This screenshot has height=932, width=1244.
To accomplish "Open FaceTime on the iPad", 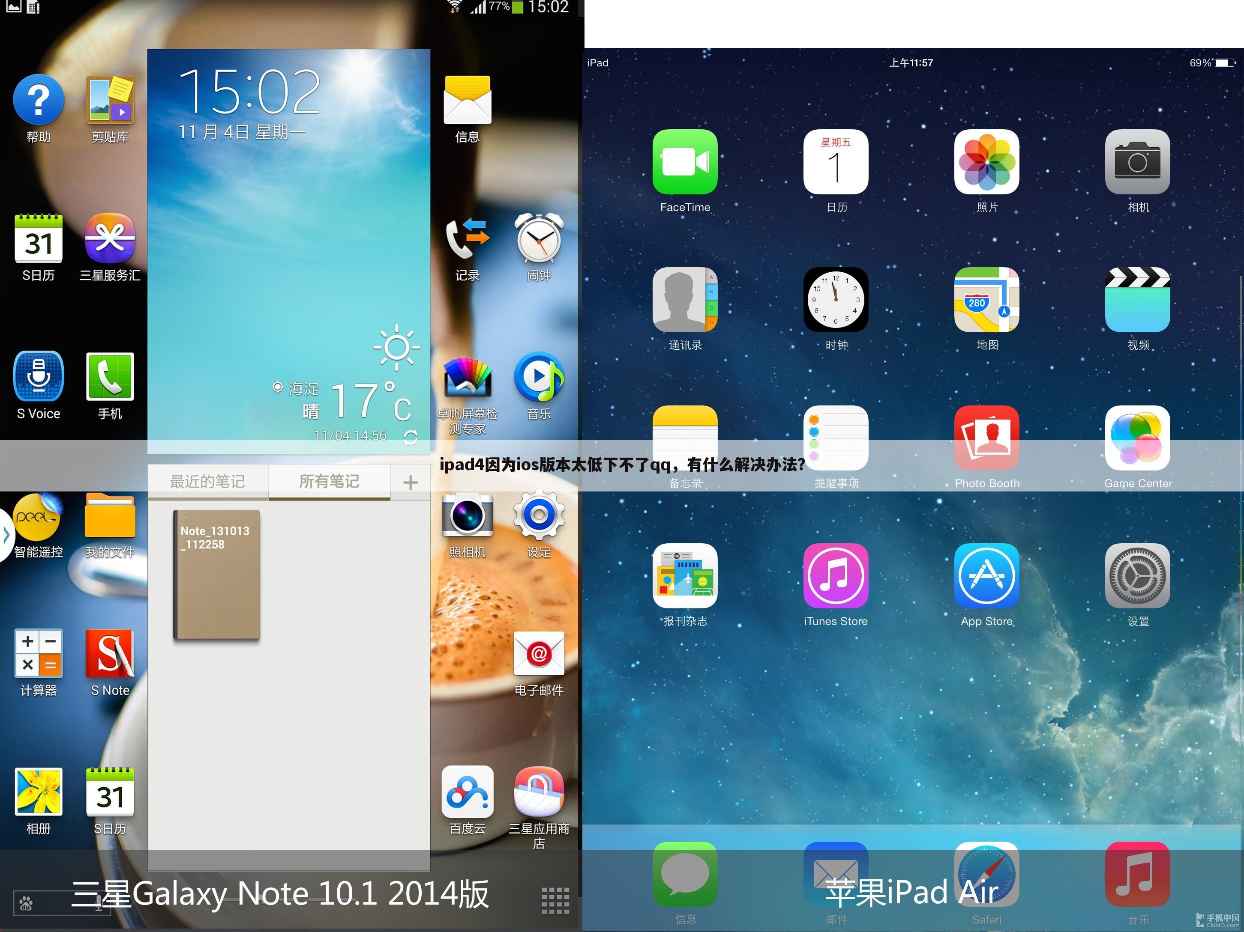I will coord(685,162).
